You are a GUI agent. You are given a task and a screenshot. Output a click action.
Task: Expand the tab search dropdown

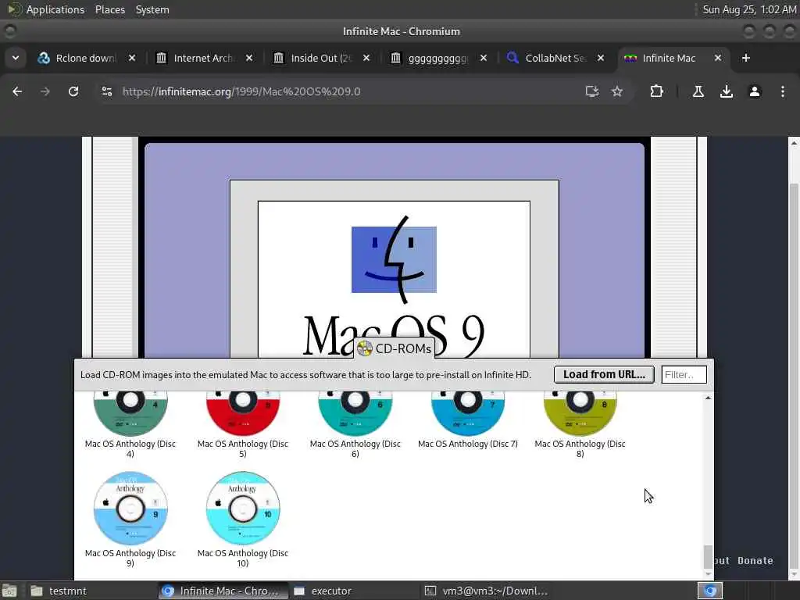(16, 58)
